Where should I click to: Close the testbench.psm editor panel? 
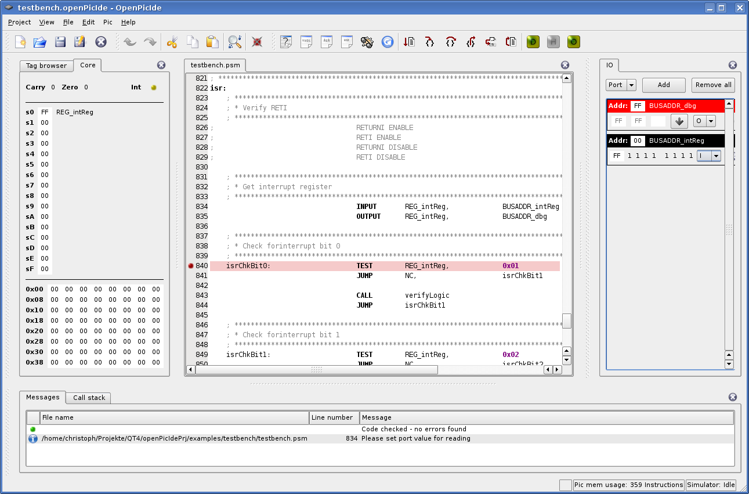[x=565, y=65]
